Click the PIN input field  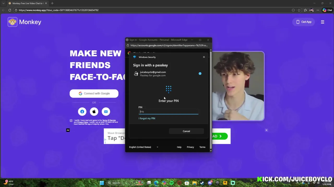click(168, 112)
